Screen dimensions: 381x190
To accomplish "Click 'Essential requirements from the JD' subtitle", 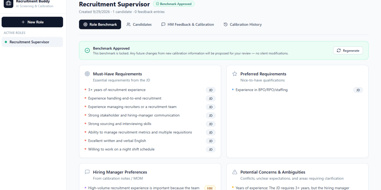I will click(x=122, y=80).
